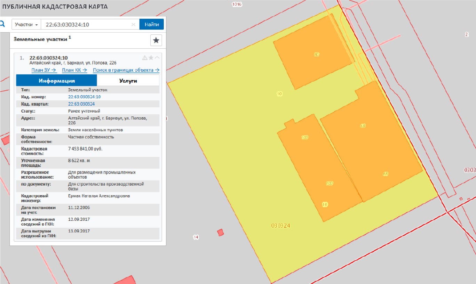Open cadastral number link 22:63:030324:10
The image size is (476, 284).
84,97
